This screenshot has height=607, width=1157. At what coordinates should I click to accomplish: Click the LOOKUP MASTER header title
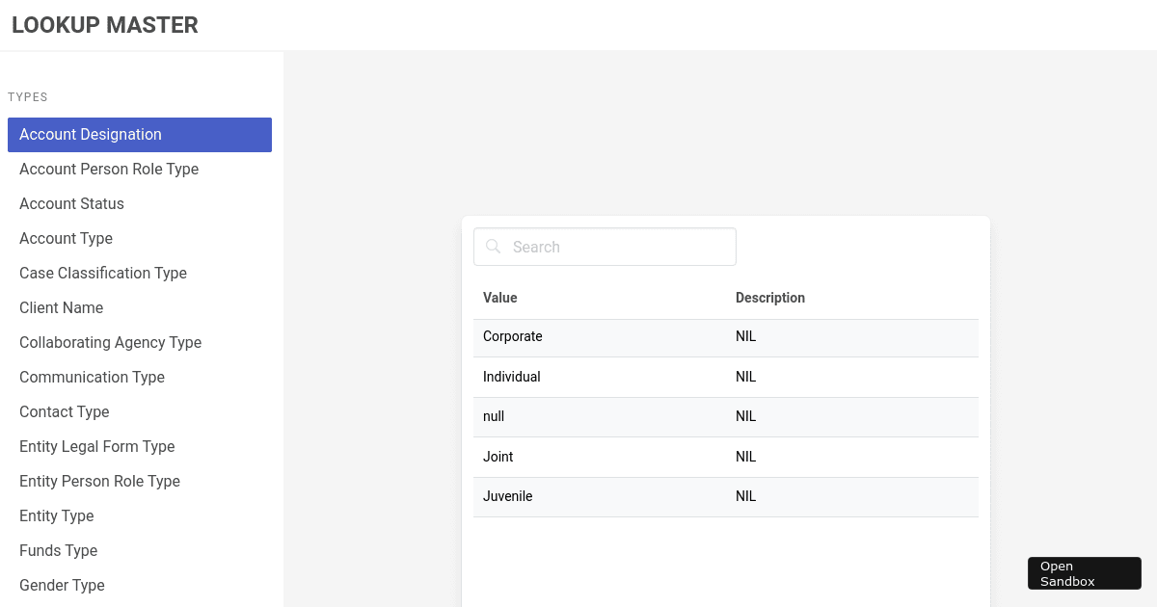[x=104, y=25]
